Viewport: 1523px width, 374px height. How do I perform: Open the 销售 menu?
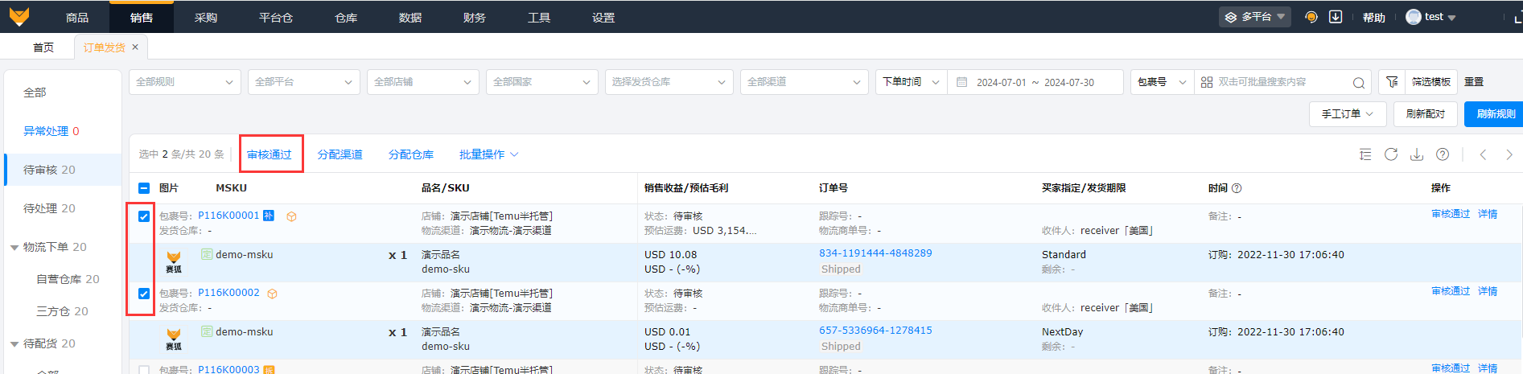(142, 17)
